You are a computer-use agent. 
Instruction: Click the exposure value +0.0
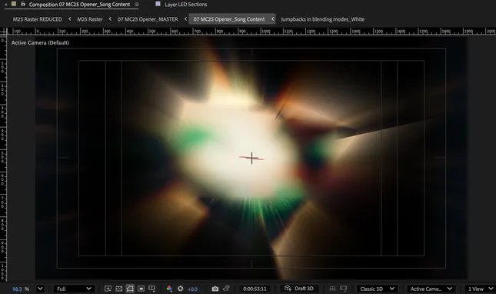pyautogui.click(x=192, y=289)
